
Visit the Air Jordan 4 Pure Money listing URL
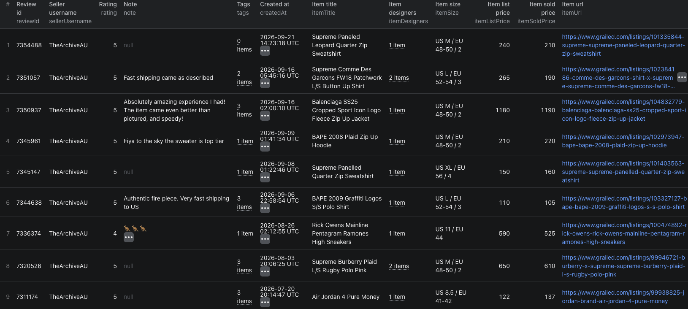(x=623, y=297)
